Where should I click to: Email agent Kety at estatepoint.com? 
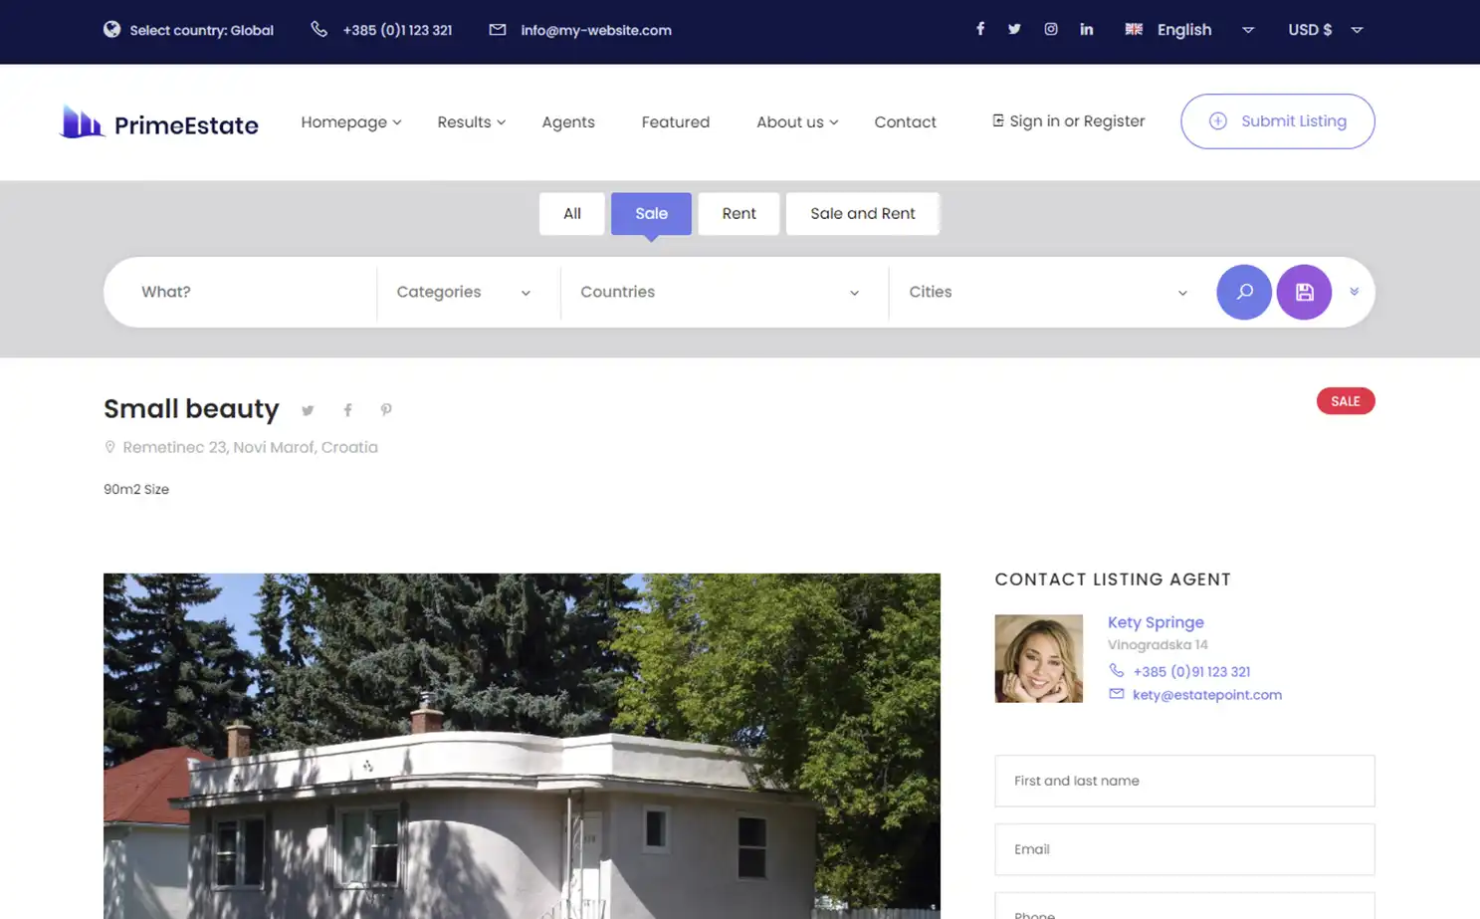(1206, 695)
